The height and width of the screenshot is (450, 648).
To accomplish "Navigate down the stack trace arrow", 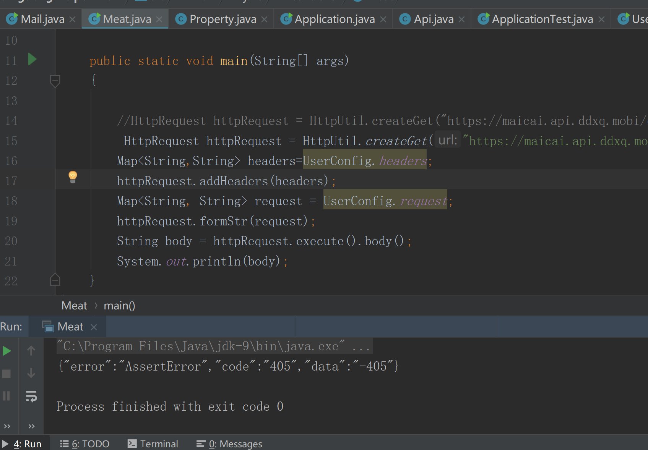I will [x=31, y=374].
